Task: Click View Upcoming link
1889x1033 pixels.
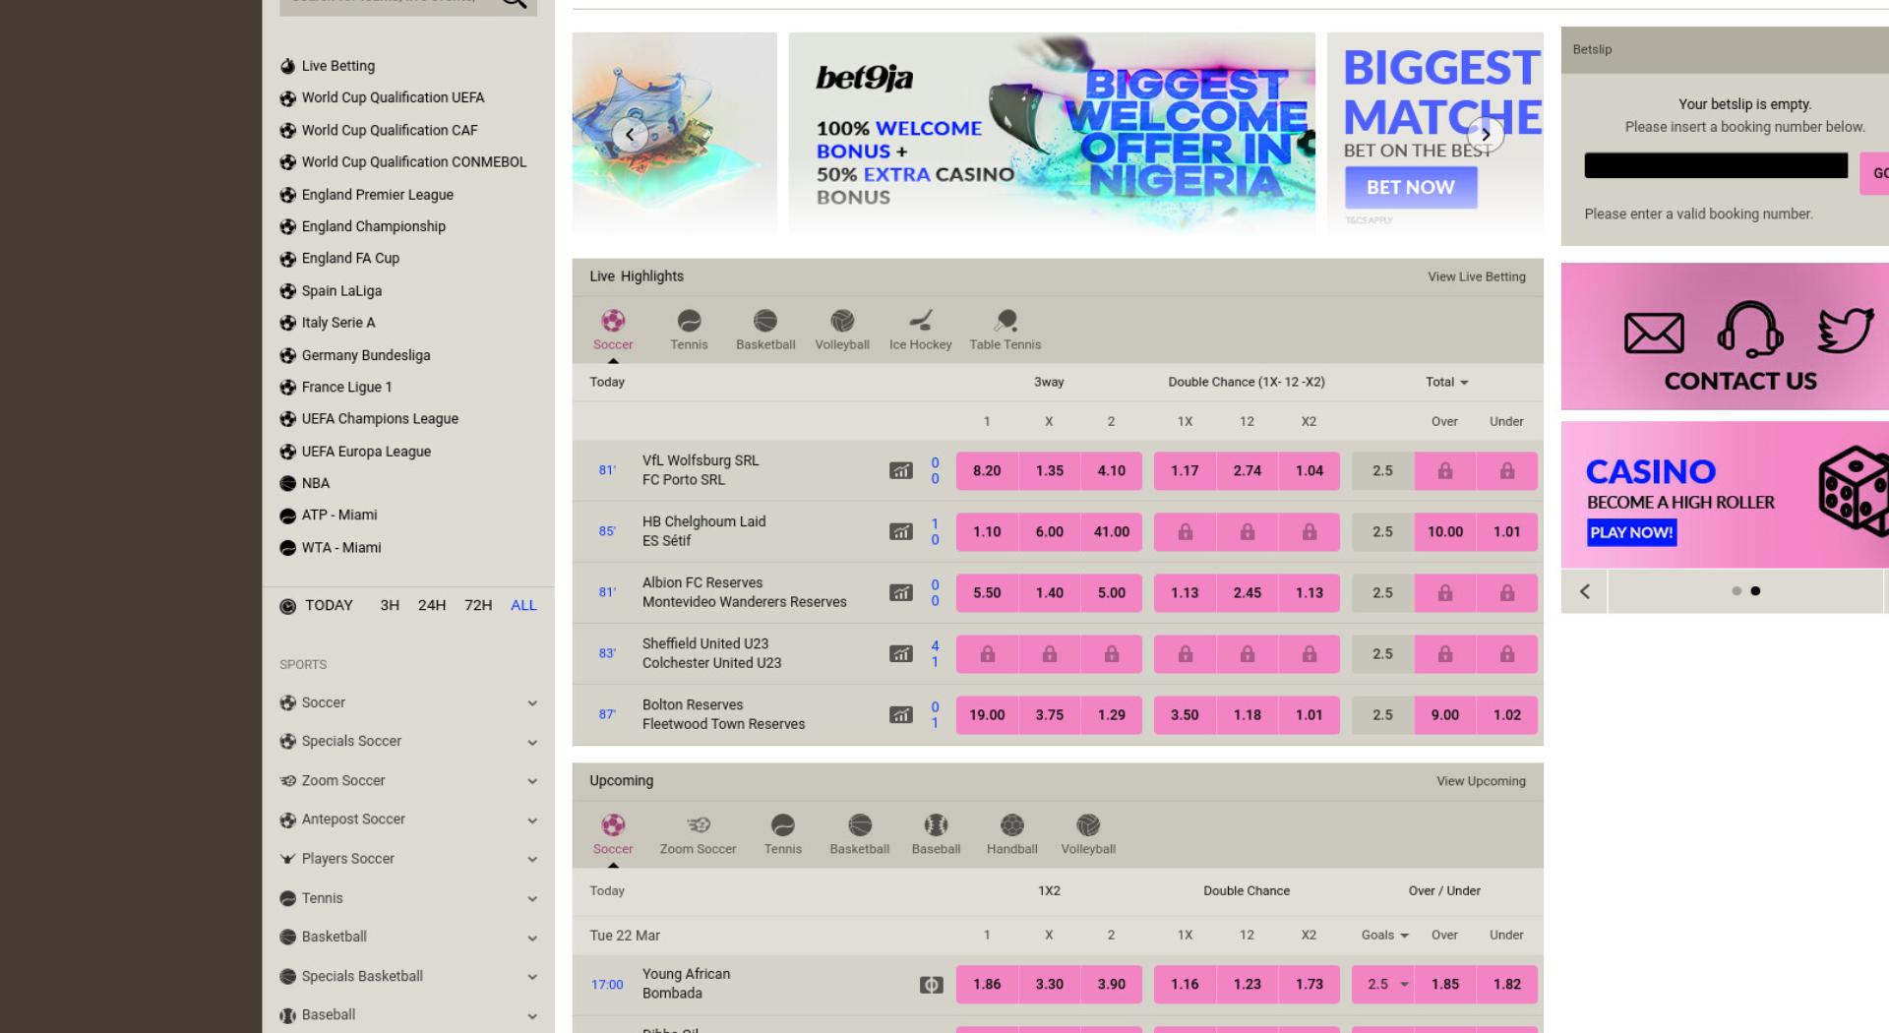Action: pos(1481,781)
